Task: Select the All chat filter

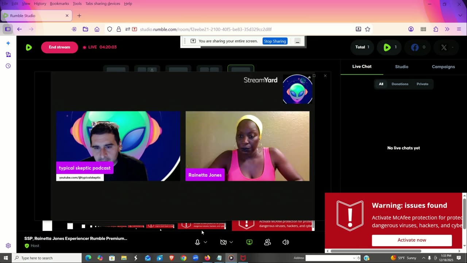Action: [x=381, y=84]
